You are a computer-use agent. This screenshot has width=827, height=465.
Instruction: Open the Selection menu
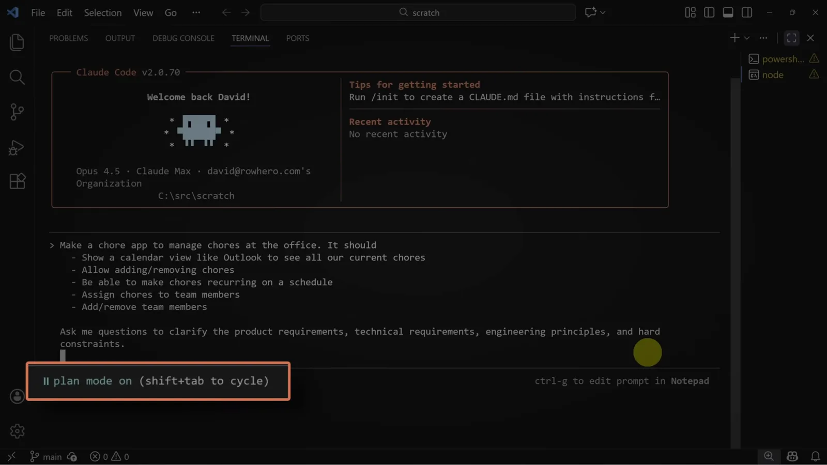click(x=103, y=12)
